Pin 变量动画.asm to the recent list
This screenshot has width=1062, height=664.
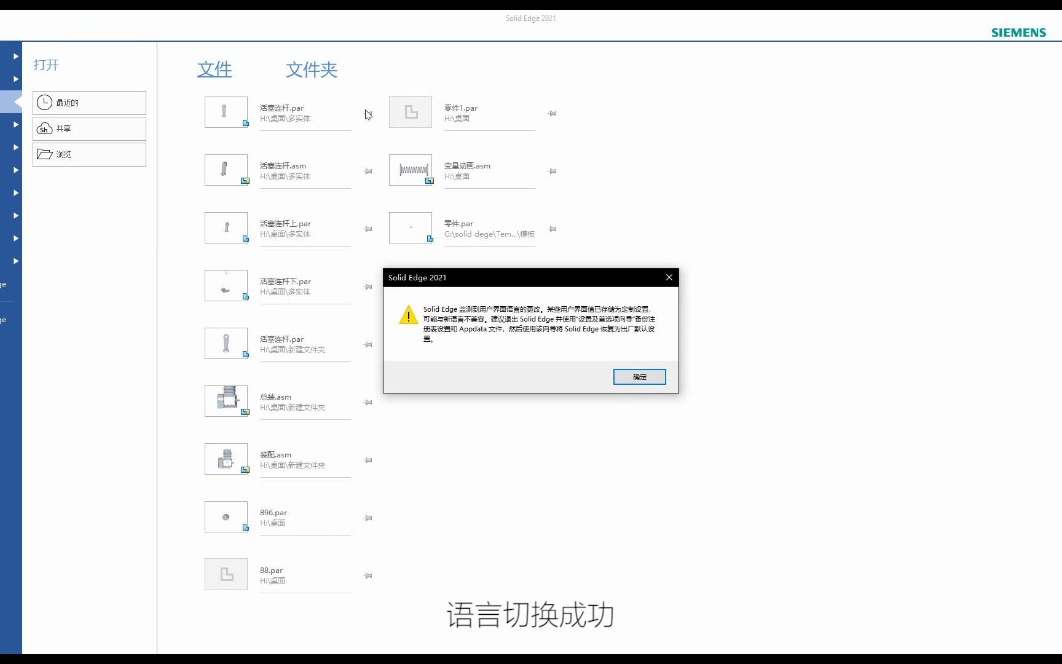[x=553, y=172]
